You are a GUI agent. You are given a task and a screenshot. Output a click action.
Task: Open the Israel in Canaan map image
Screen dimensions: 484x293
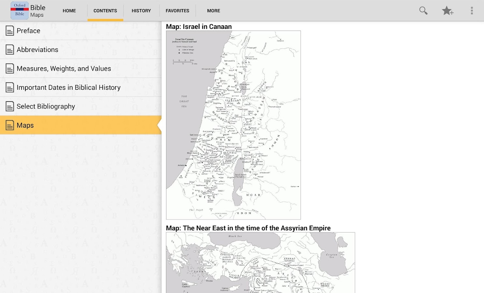234,125
